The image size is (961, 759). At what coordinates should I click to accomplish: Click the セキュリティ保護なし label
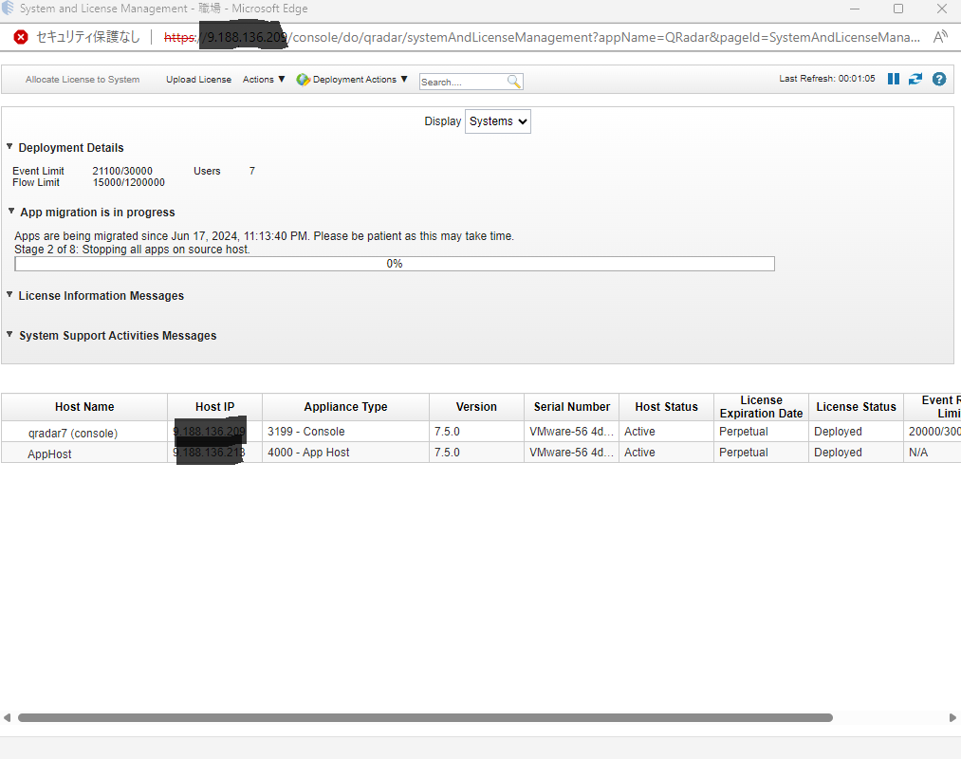coord(88,37)
